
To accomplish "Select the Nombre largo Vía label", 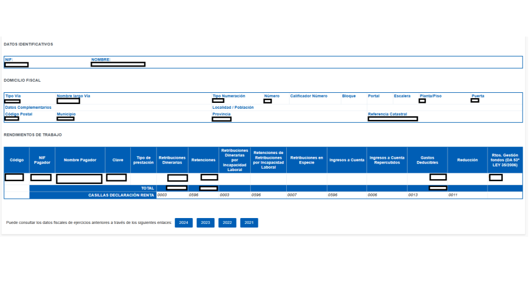I will (73, 96).
